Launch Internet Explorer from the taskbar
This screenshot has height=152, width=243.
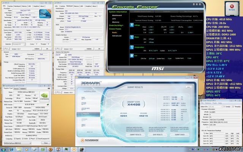(11, 150)
